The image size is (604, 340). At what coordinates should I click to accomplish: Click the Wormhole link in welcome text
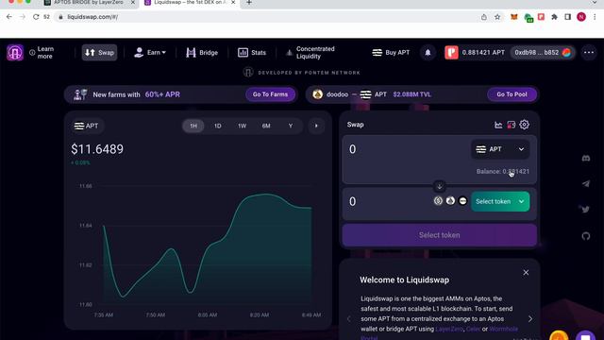[x=503, y=330]
